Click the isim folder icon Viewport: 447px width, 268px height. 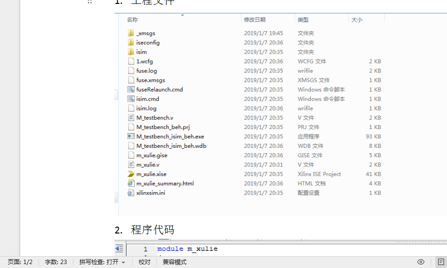pos(131,52)
